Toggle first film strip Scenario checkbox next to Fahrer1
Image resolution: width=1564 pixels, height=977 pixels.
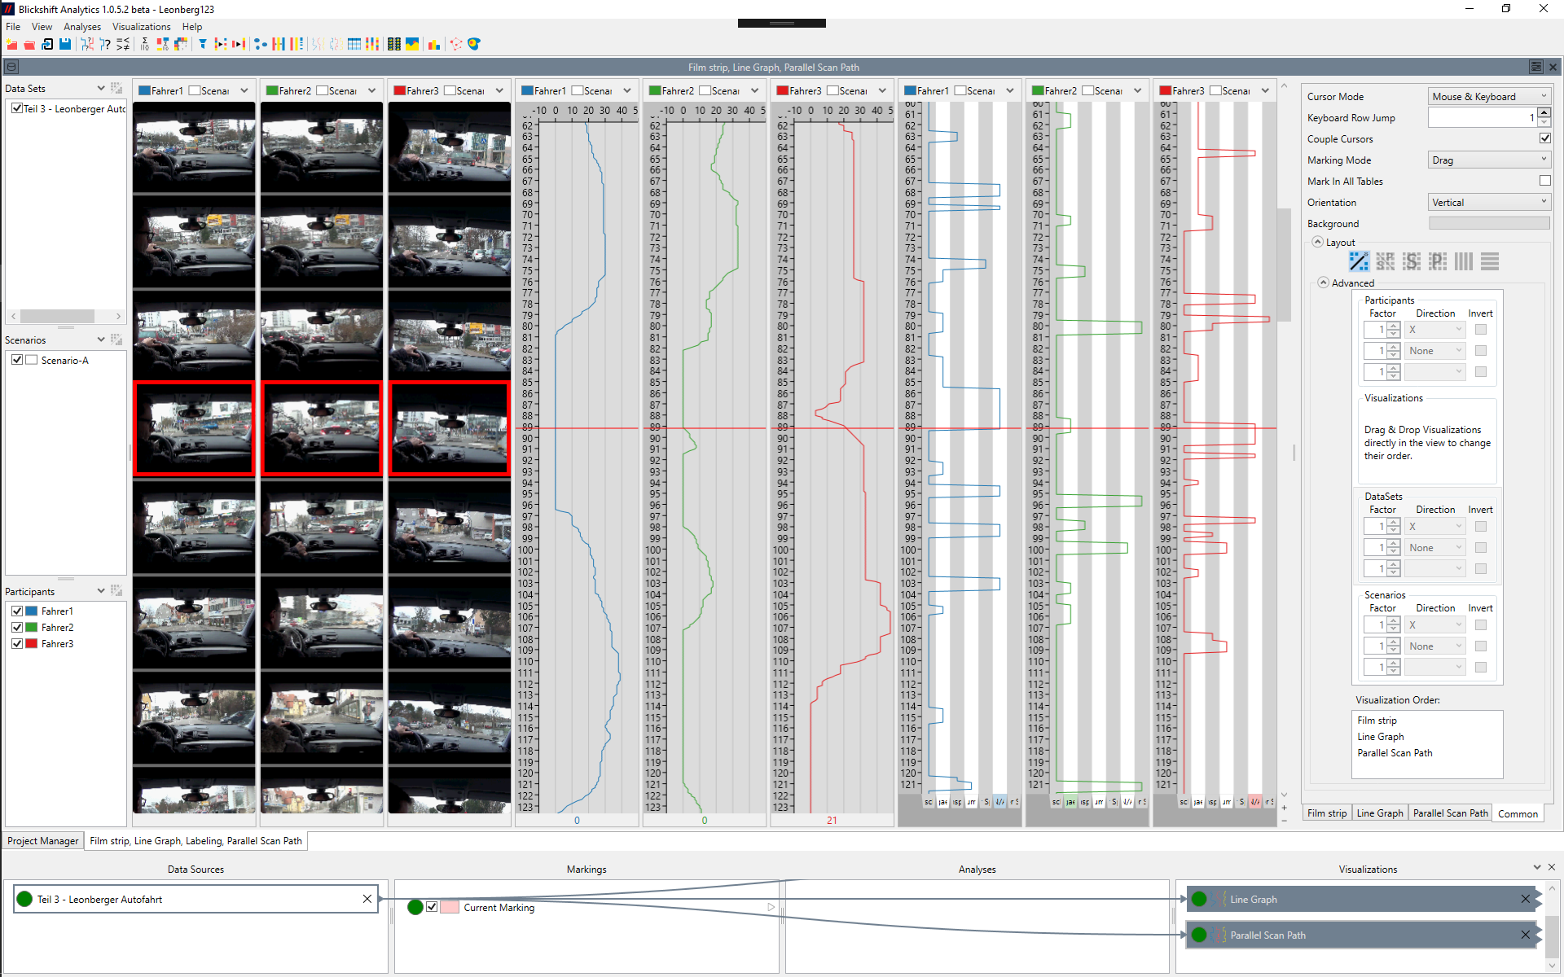[194, 90]
